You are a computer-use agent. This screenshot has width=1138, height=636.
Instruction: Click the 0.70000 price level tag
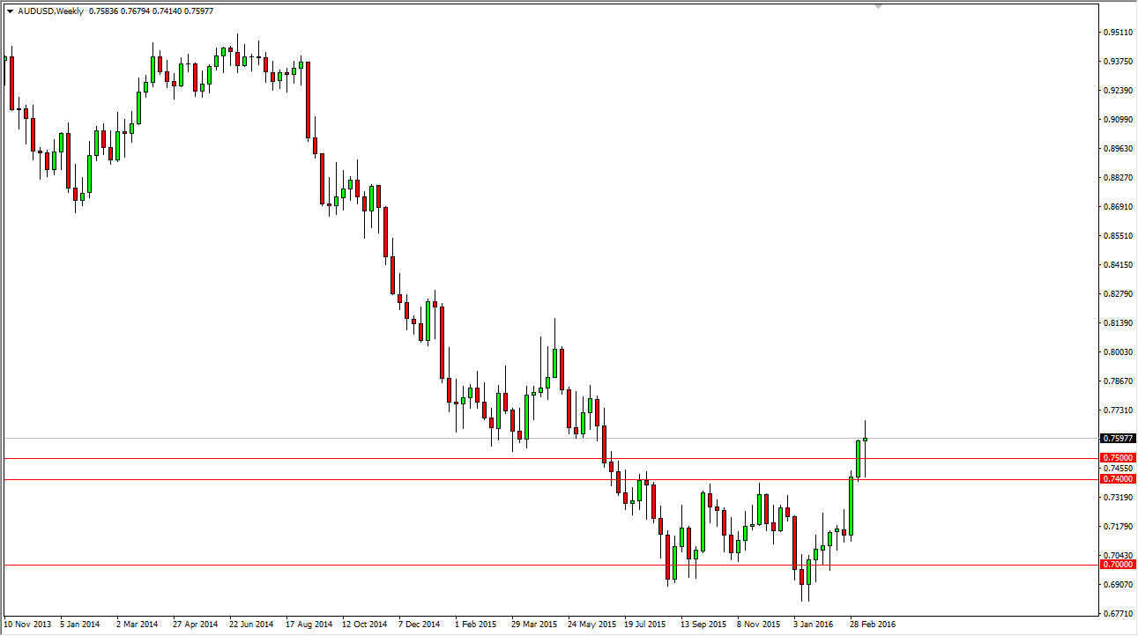1116,564
